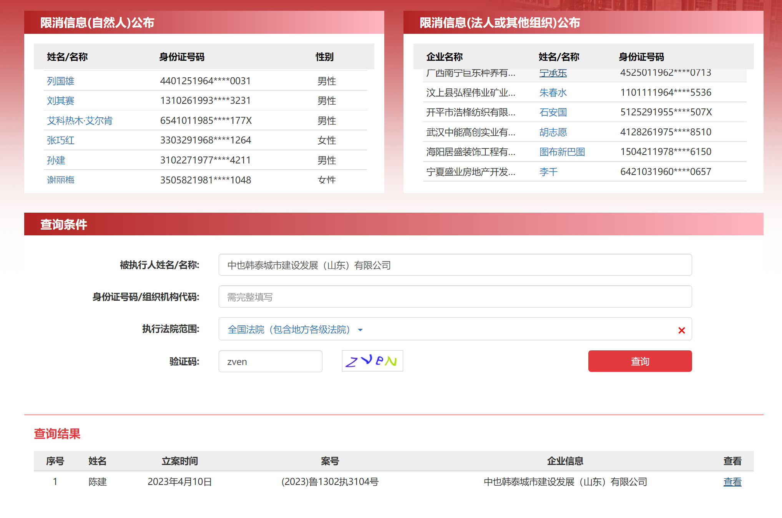Open 谢丽梅 record link
The image size is (782, 518).
point(61,180)
